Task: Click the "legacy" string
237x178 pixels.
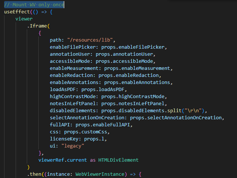Action: click(73, 146)
